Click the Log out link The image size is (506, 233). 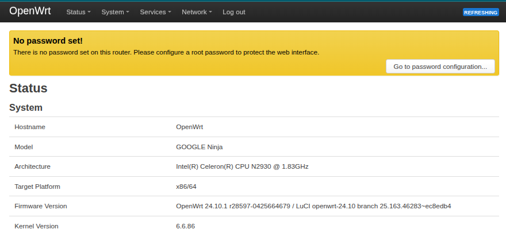pos(234,12)
